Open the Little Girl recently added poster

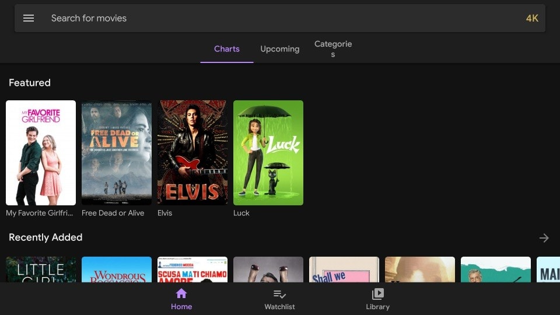[41, 269]
